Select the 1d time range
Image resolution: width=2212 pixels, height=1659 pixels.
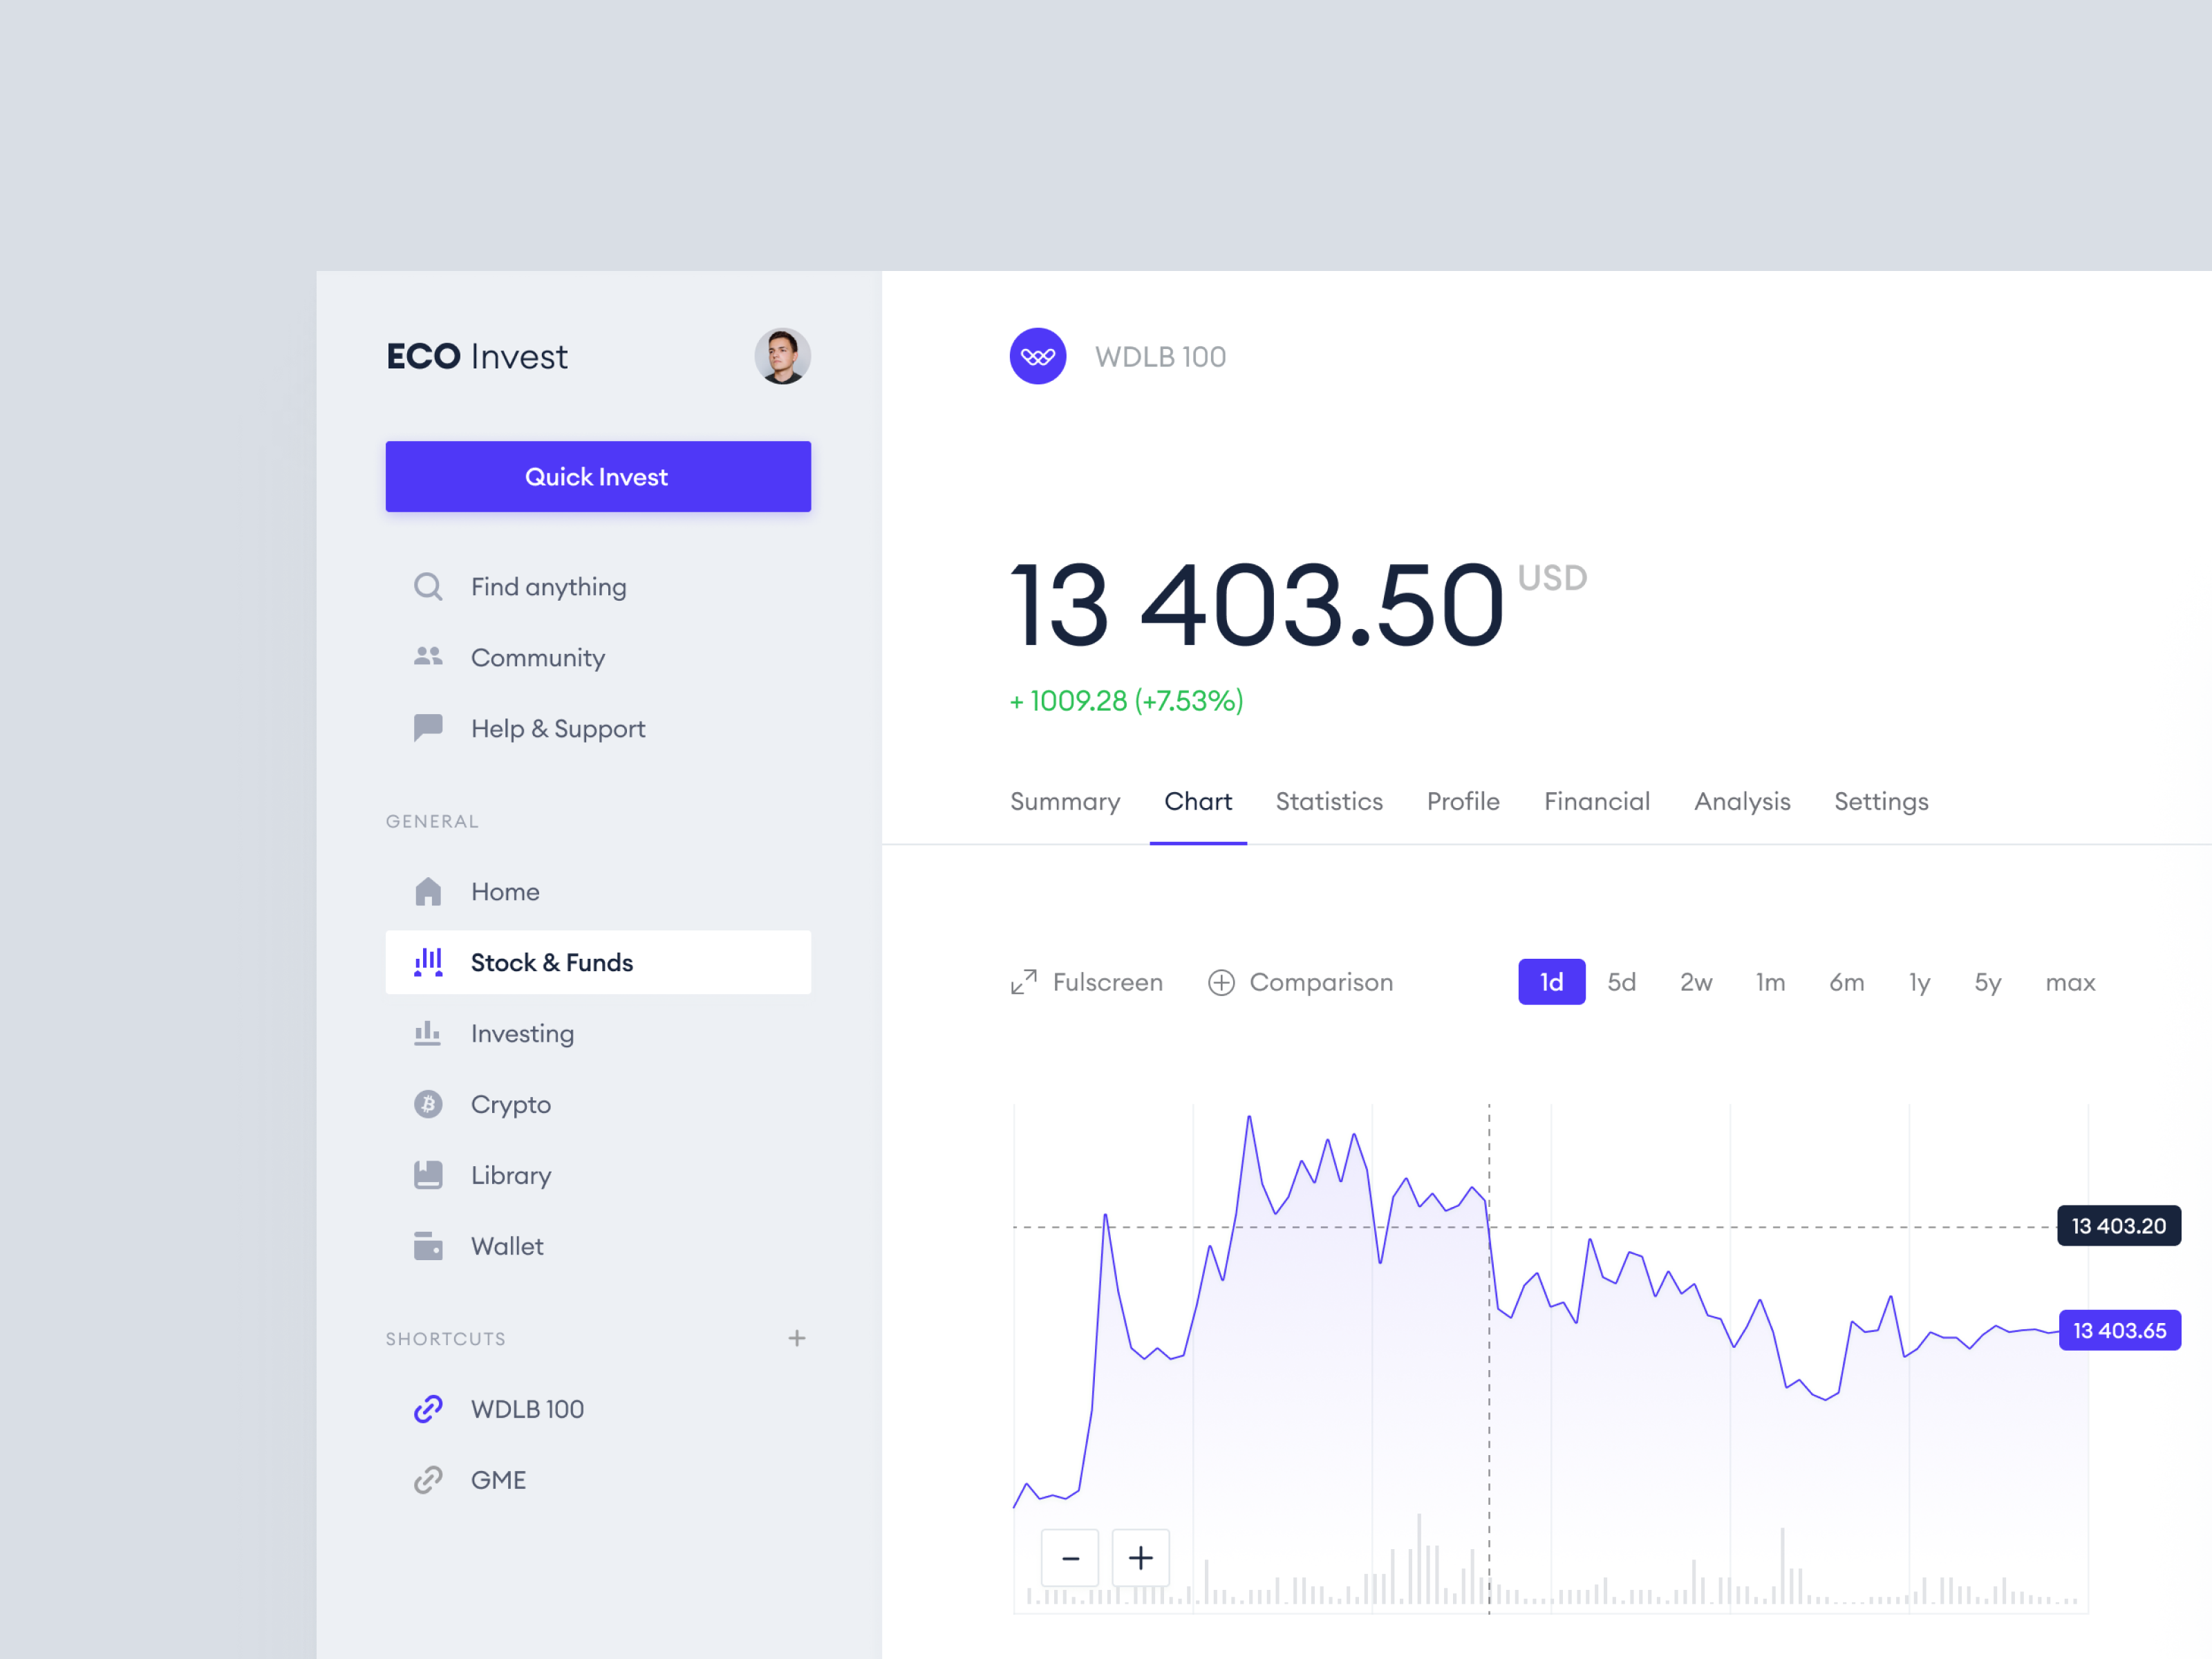(x=1552, y=982)
